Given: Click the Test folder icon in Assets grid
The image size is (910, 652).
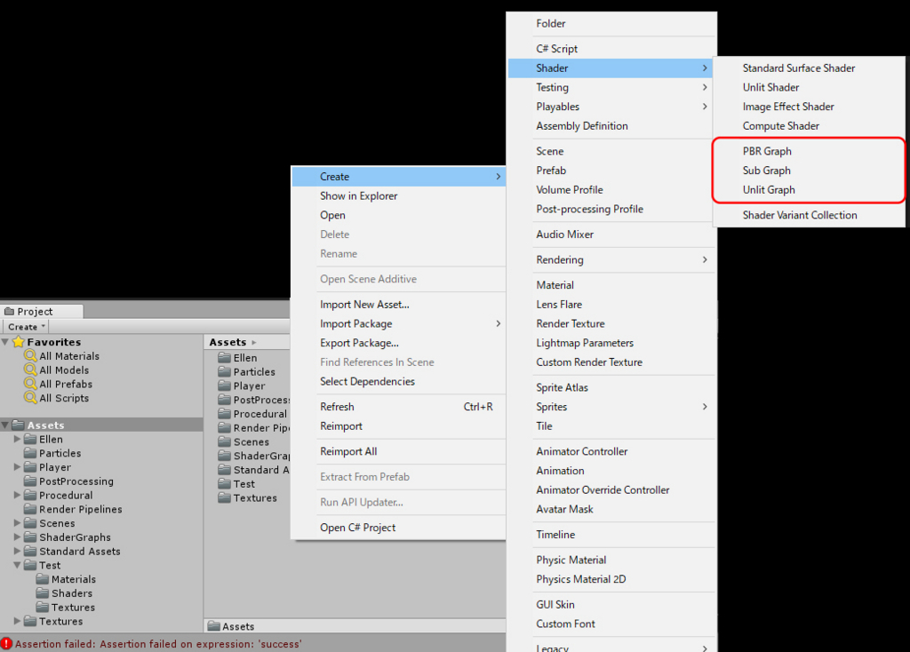Looking at the screenshot, I should (x=224, y=483).
